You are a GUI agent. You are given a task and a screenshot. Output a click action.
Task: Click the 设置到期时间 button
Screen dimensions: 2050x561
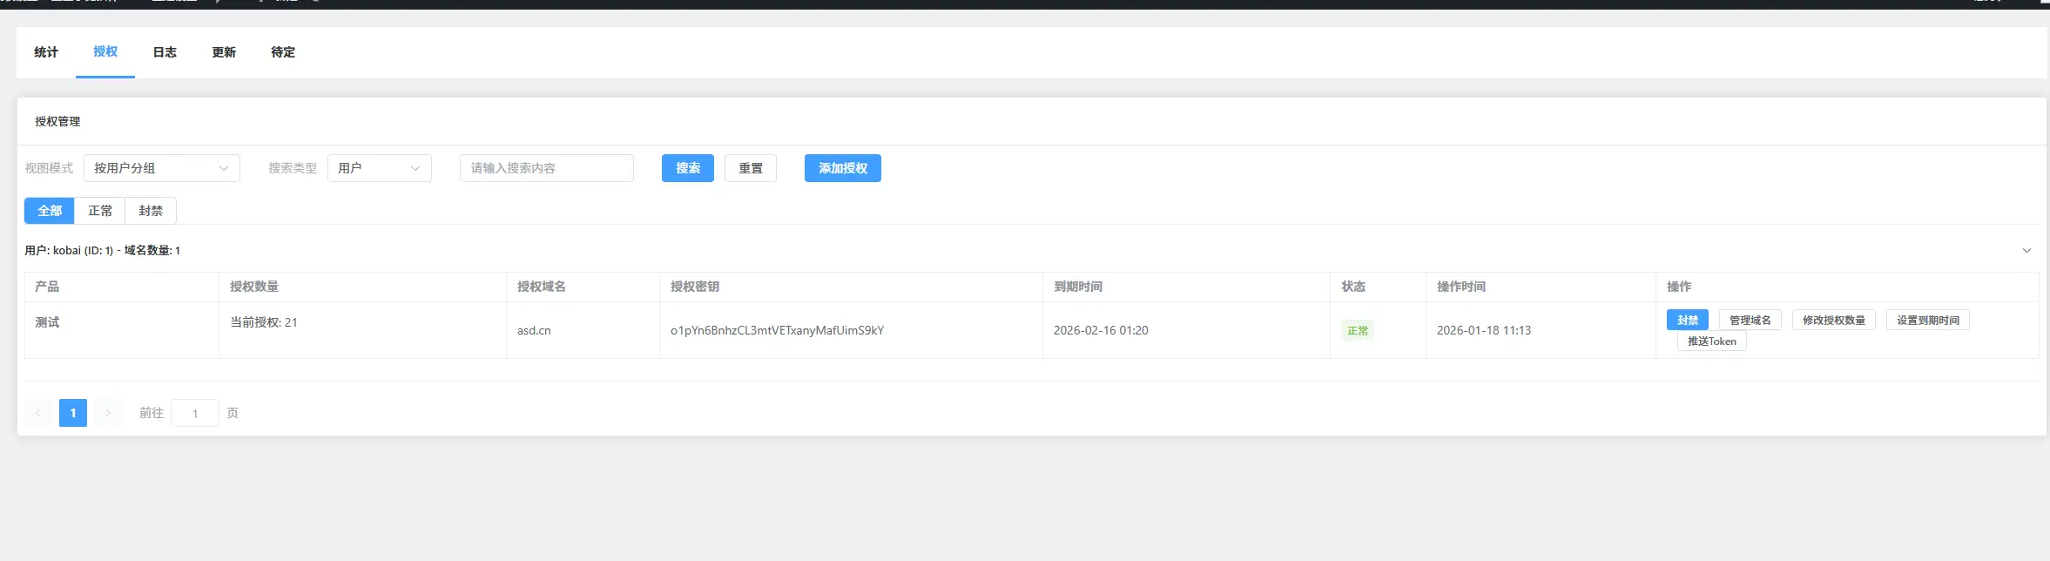(1927, 321)
